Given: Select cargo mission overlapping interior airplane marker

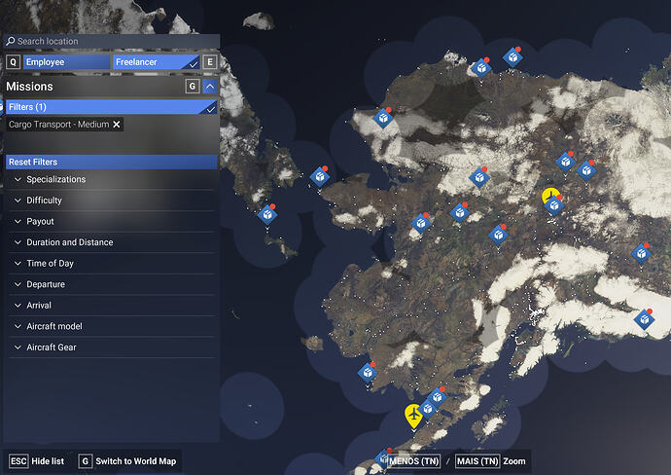Looking at the screenshot, I should (x=554, y=205).
